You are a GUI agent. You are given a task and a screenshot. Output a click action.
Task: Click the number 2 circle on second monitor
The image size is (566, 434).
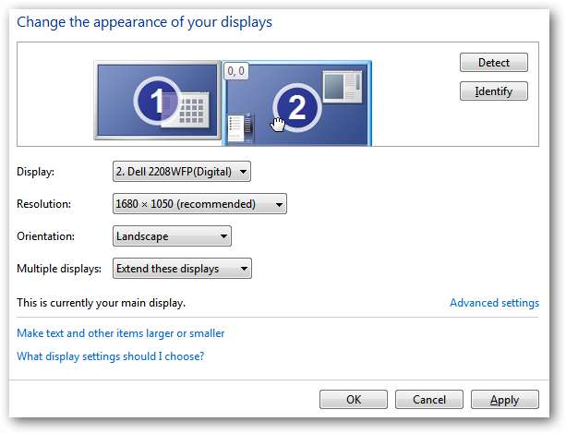296,108
